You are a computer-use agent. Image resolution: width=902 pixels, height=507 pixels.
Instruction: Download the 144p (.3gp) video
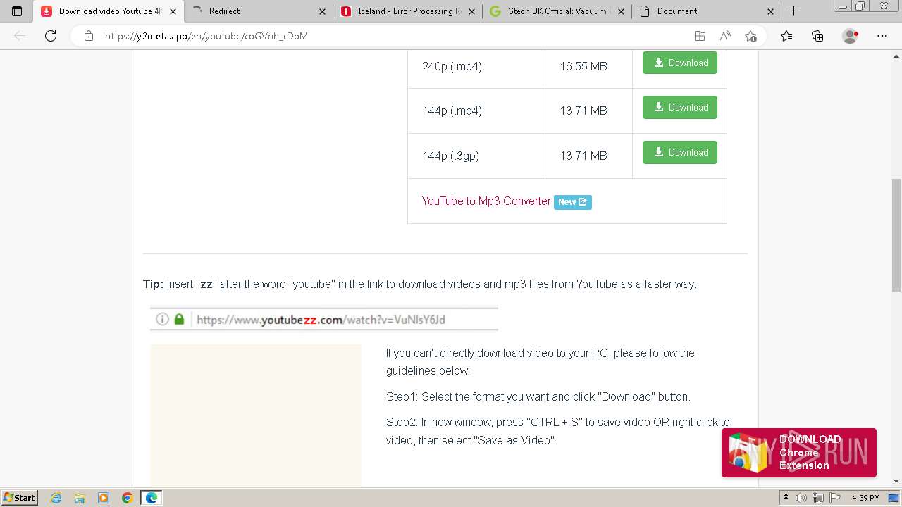click(x=680, y=152)
